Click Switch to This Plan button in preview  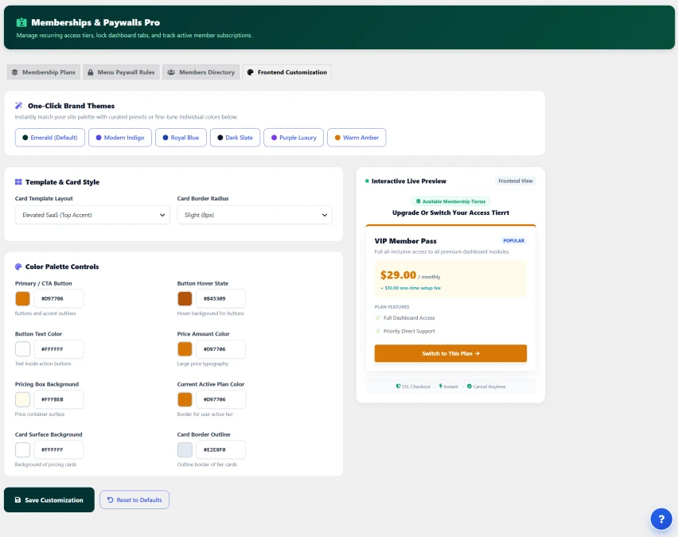pyautogui.click(x=450, y=353)
